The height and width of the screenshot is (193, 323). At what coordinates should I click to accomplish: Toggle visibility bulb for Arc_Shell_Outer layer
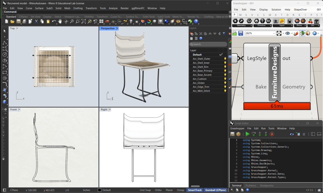(x=225, y=59)
